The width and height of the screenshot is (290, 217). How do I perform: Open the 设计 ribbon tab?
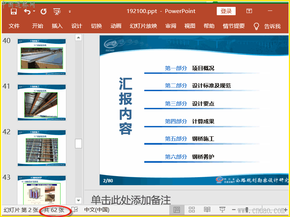(x=77, y=26)
